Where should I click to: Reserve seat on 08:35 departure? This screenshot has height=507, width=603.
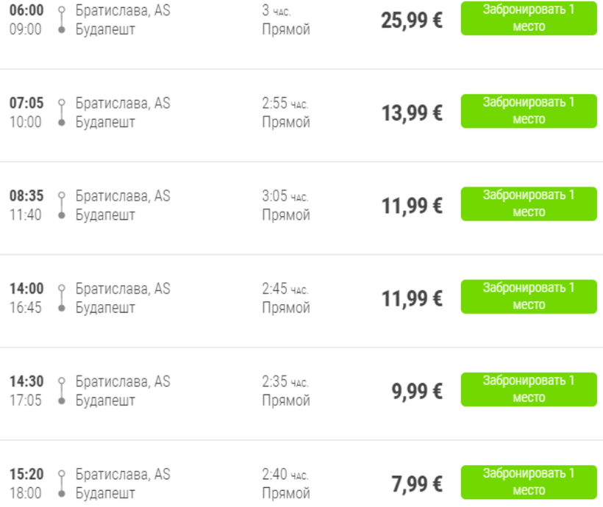[x=529, y=204]
